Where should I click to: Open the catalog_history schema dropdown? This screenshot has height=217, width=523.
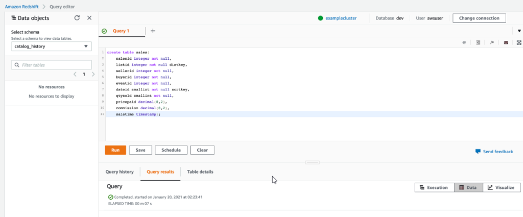click(52, 46)
